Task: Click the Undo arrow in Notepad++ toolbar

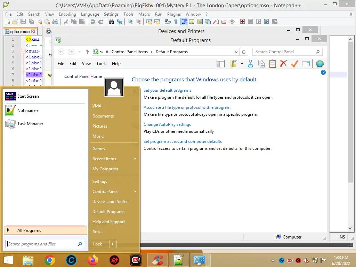Action: tap(92, 22)
